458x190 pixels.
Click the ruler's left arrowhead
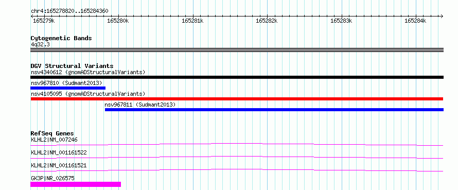pos(32,16)
